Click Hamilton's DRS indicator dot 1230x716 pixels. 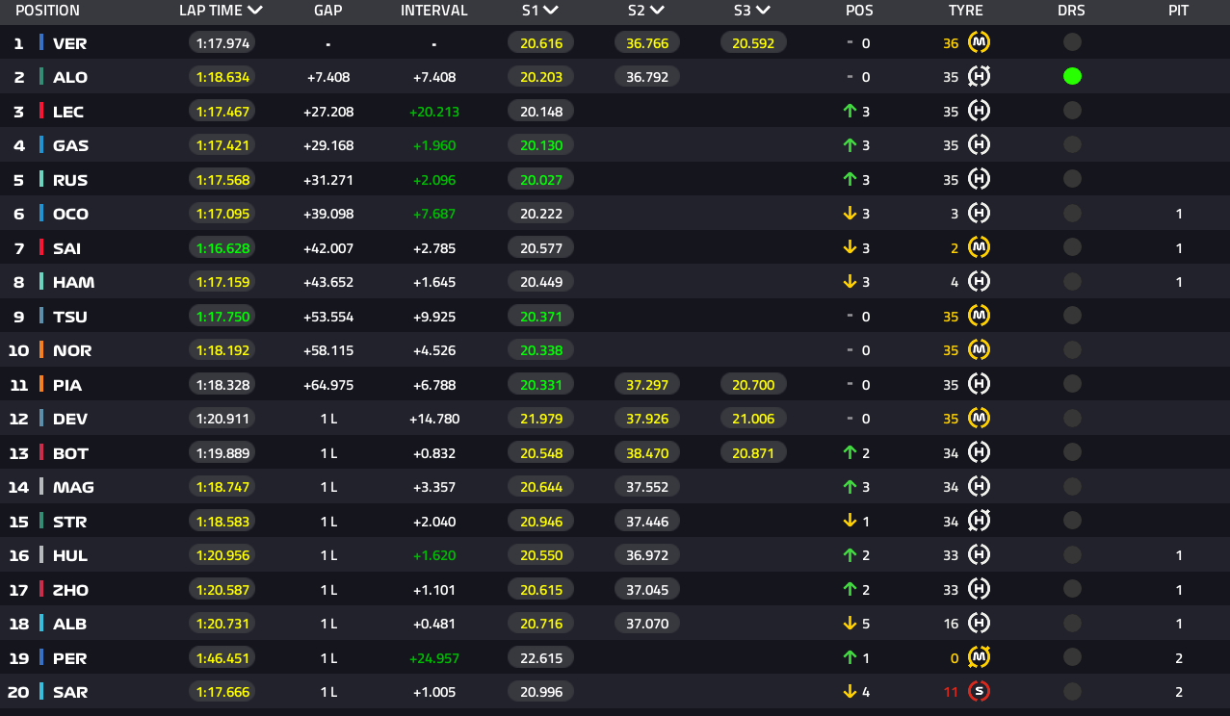tap(1072, 282)
